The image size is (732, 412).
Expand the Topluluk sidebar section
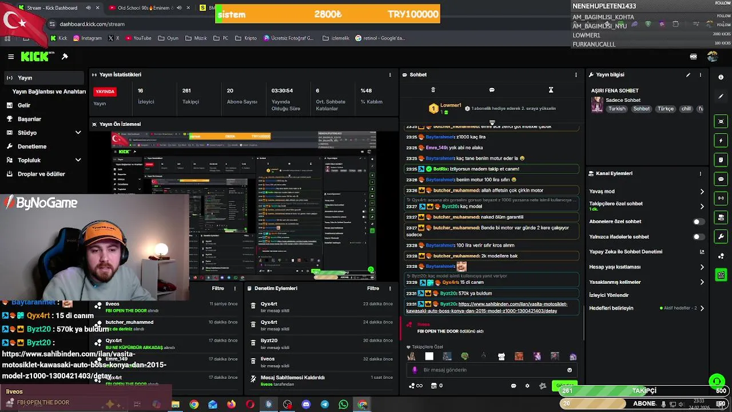click(x=78, y=160)
